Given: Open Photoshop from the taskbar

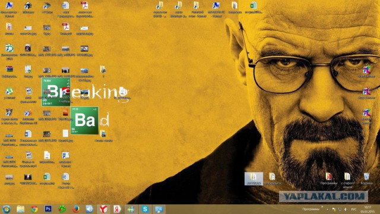Looking at the screenshot, I should (48, 209).
